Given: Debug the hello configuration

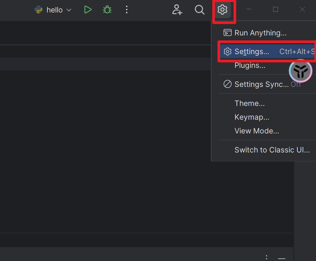Looking at the screenshot, I should pyautogui.click(x=107, y=10).
